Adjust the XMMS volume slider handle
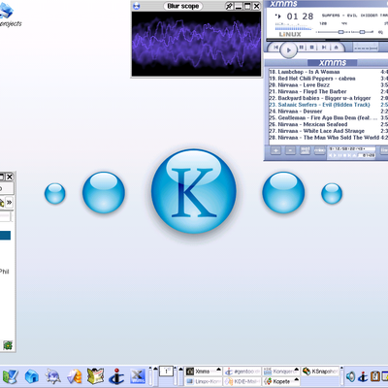Screen dimensions: 388x388 (340, 32)
